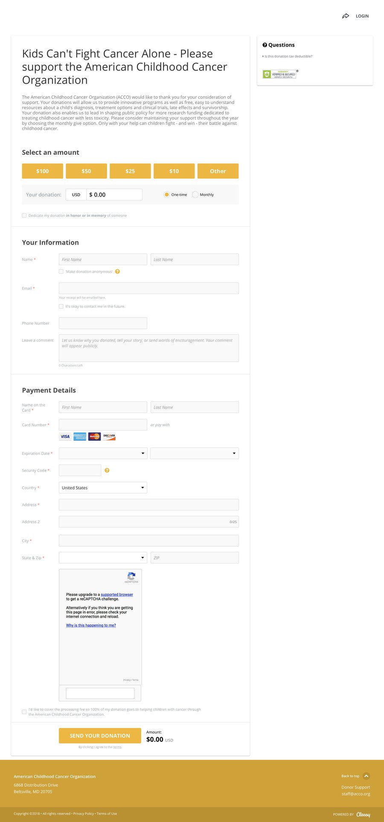Image resolution: width=384 pixels, height=822 pixels.
Task: Open the 'terms' link under donation button
Action: (117, 747)
